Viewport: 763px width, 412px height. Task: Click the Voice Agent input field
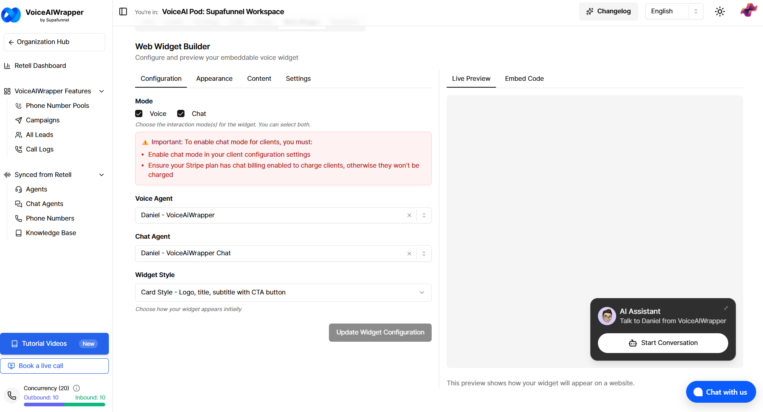coord(283,215)
